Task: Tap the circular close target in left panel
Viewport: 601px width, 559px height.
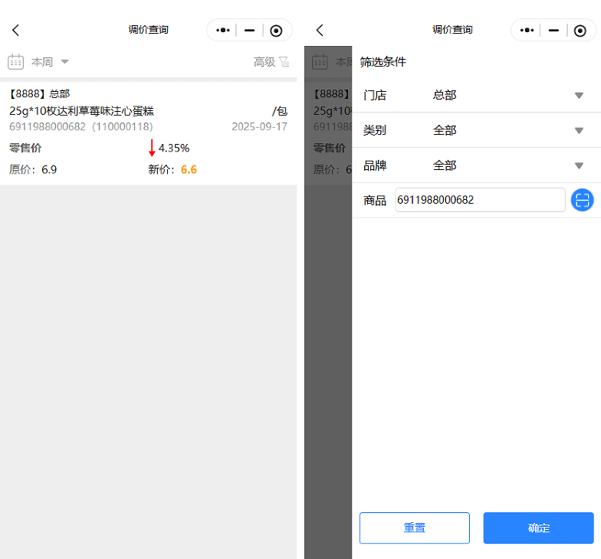Action: click(x=276, y=31)
